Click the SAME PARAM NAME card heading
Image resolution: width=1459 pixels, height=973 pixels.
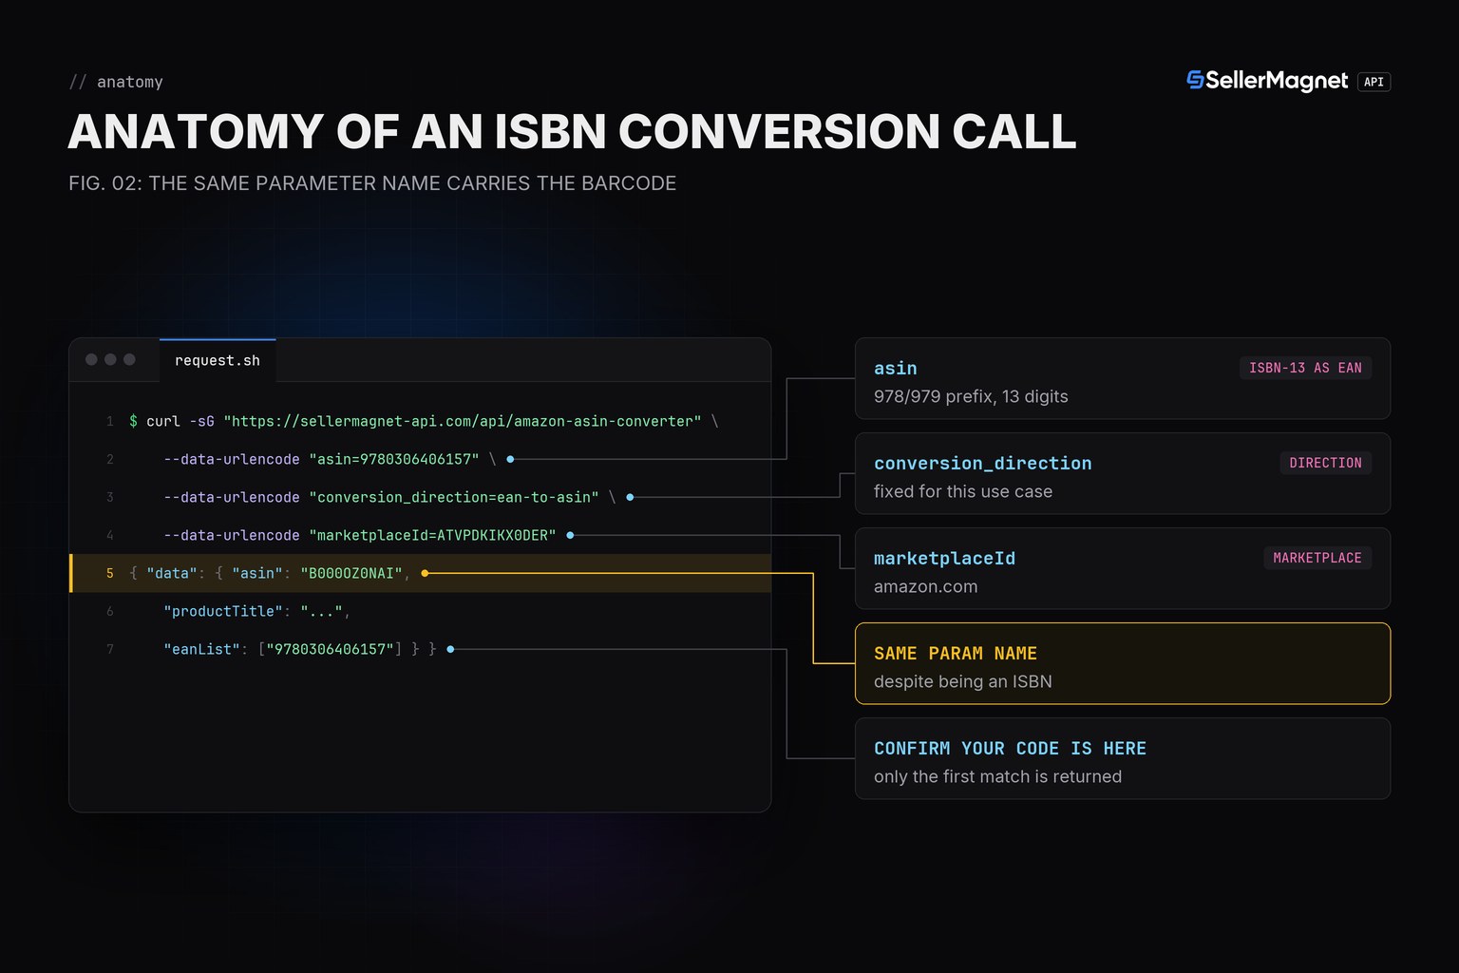(x=956, y=653)
